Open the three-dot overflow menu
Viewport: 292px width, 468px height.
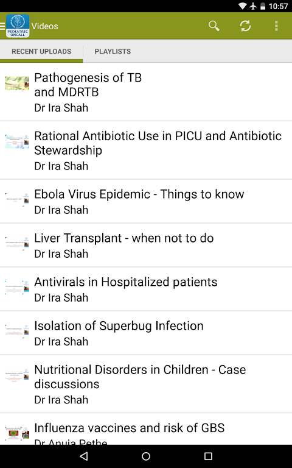(276, 26)
